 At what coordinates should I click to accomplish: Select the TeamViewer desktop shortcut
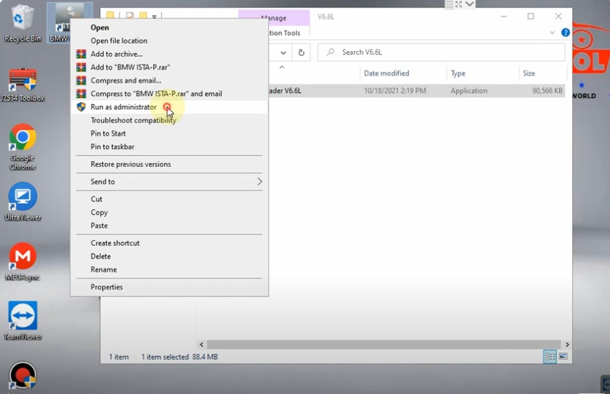pyautogui.click(x=23, y=318)
